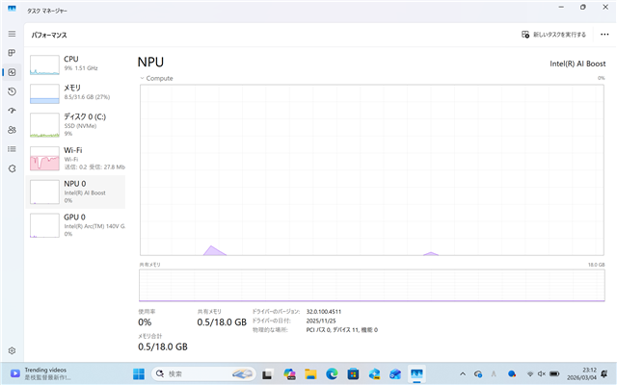Image resolution: width=617 pixels, height=385 pixels.
Task: Open the Startup apps page icon
Action: click(x=12, y=111)
